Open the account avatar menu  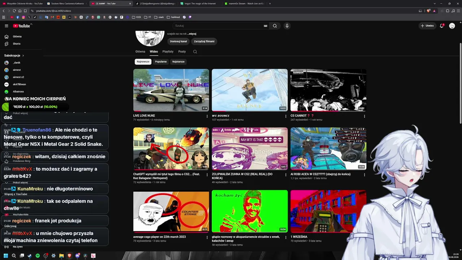click(x=452, y=26)
